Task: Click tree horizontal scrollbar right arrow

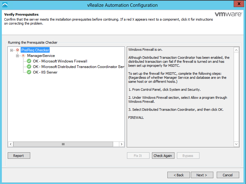Action: point(121,144)
